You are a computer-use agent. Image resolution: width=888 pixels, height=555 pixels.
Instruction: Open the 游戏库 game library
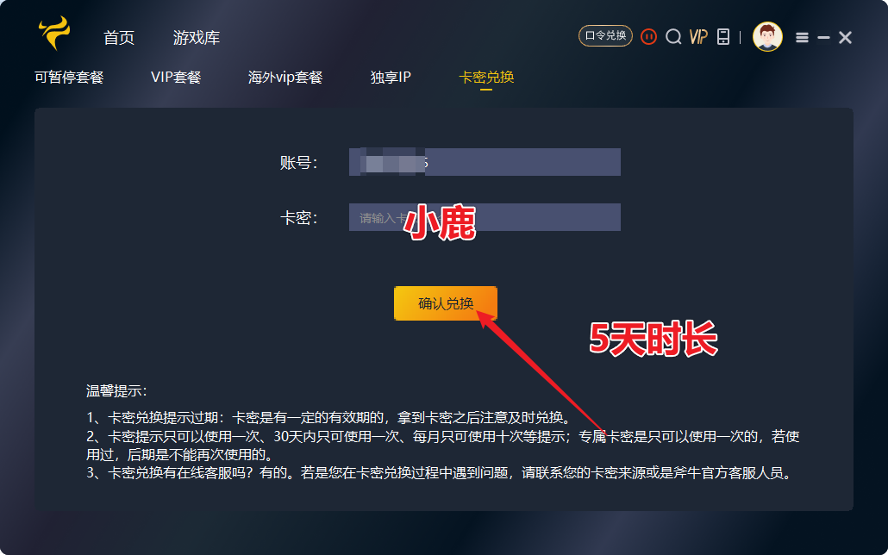[197, 38]
